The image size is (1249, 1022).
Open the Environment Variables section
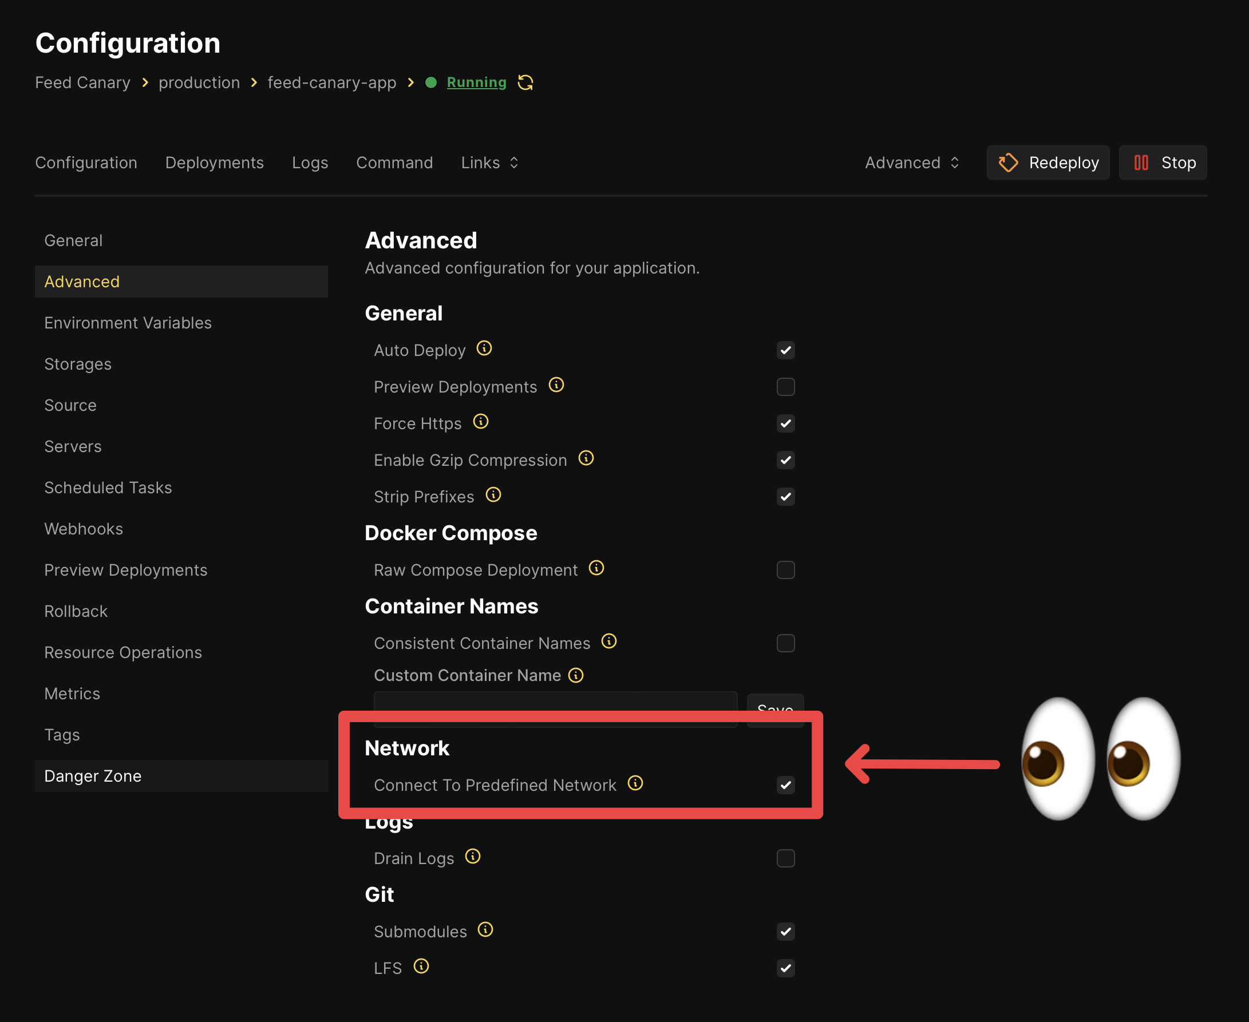coord(128,323)
